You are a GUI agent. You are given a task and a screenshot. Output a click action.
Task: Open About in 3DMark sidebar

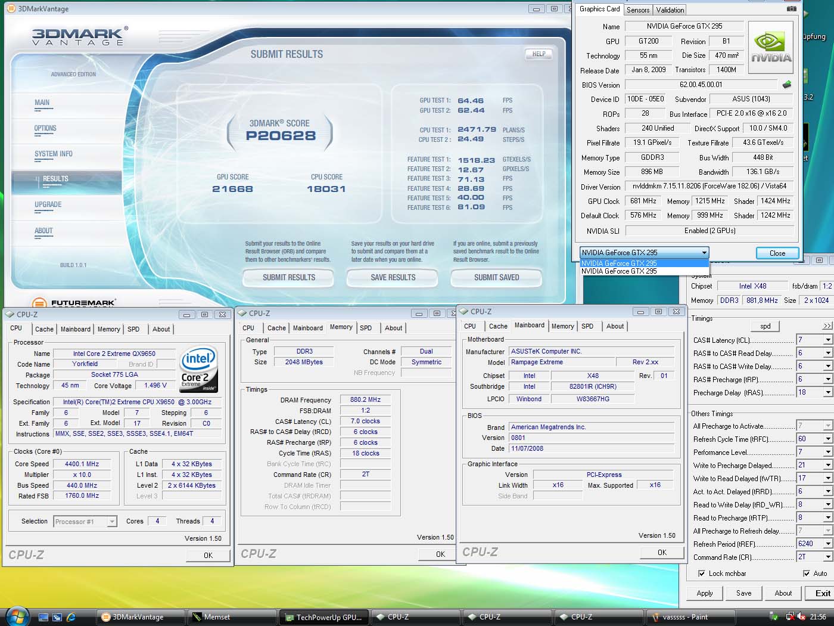[x=43, y=231]
